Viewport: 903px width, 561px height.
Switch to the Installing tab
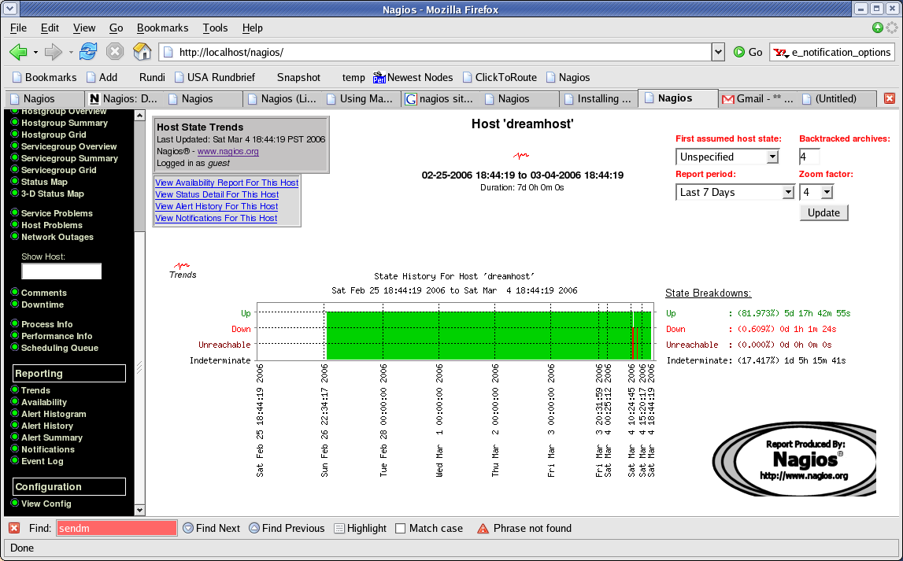pos(598,99)
